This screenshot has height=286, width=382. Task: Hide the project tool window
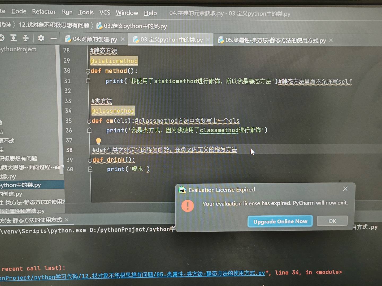[x=54, y=39]
